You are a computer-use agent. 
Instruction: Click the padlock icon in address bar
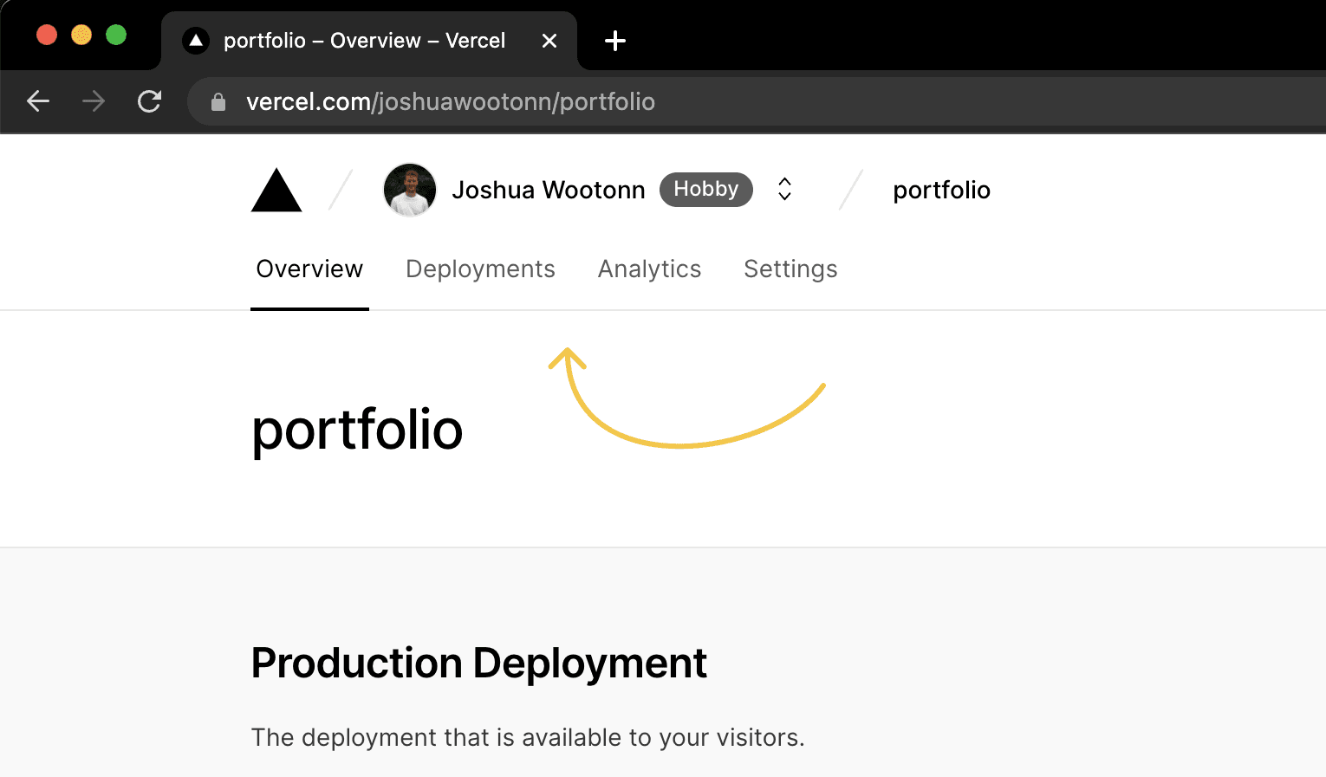point(218,101)
